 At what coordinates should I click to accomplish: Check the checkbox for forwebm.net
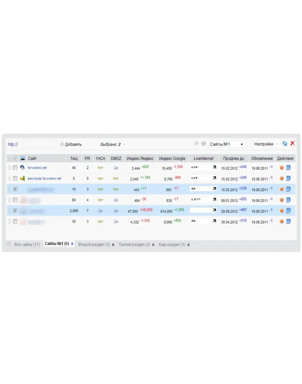(15, 168)
